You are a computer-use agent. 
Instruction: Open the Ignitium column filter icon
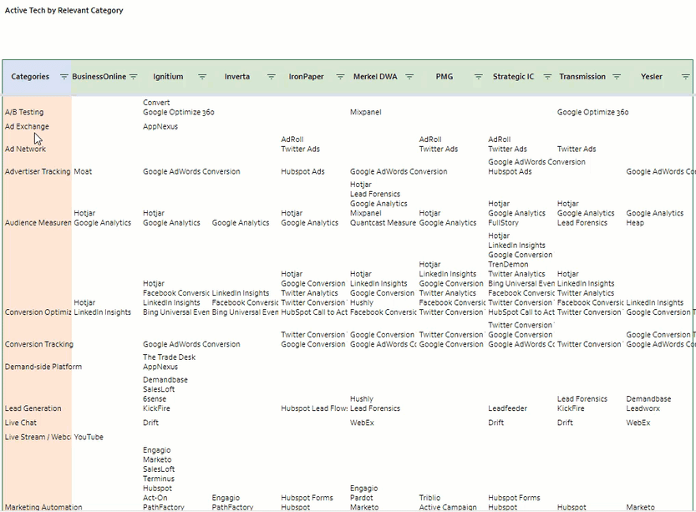tap(202, 77)
